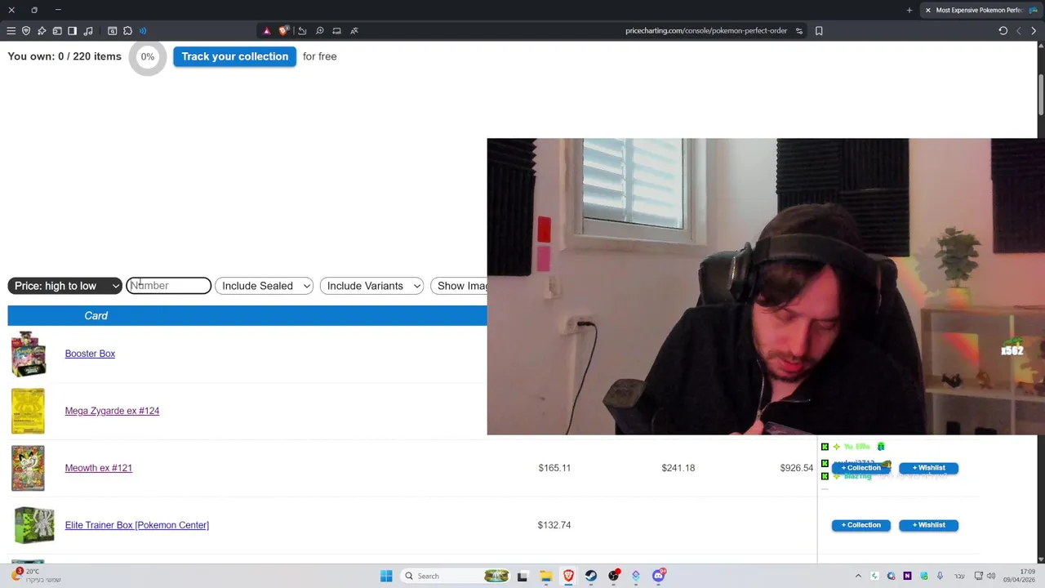Open Brave browser from taskbar
The width and height of the screenshot is (1045, 588).
[568, 576]
